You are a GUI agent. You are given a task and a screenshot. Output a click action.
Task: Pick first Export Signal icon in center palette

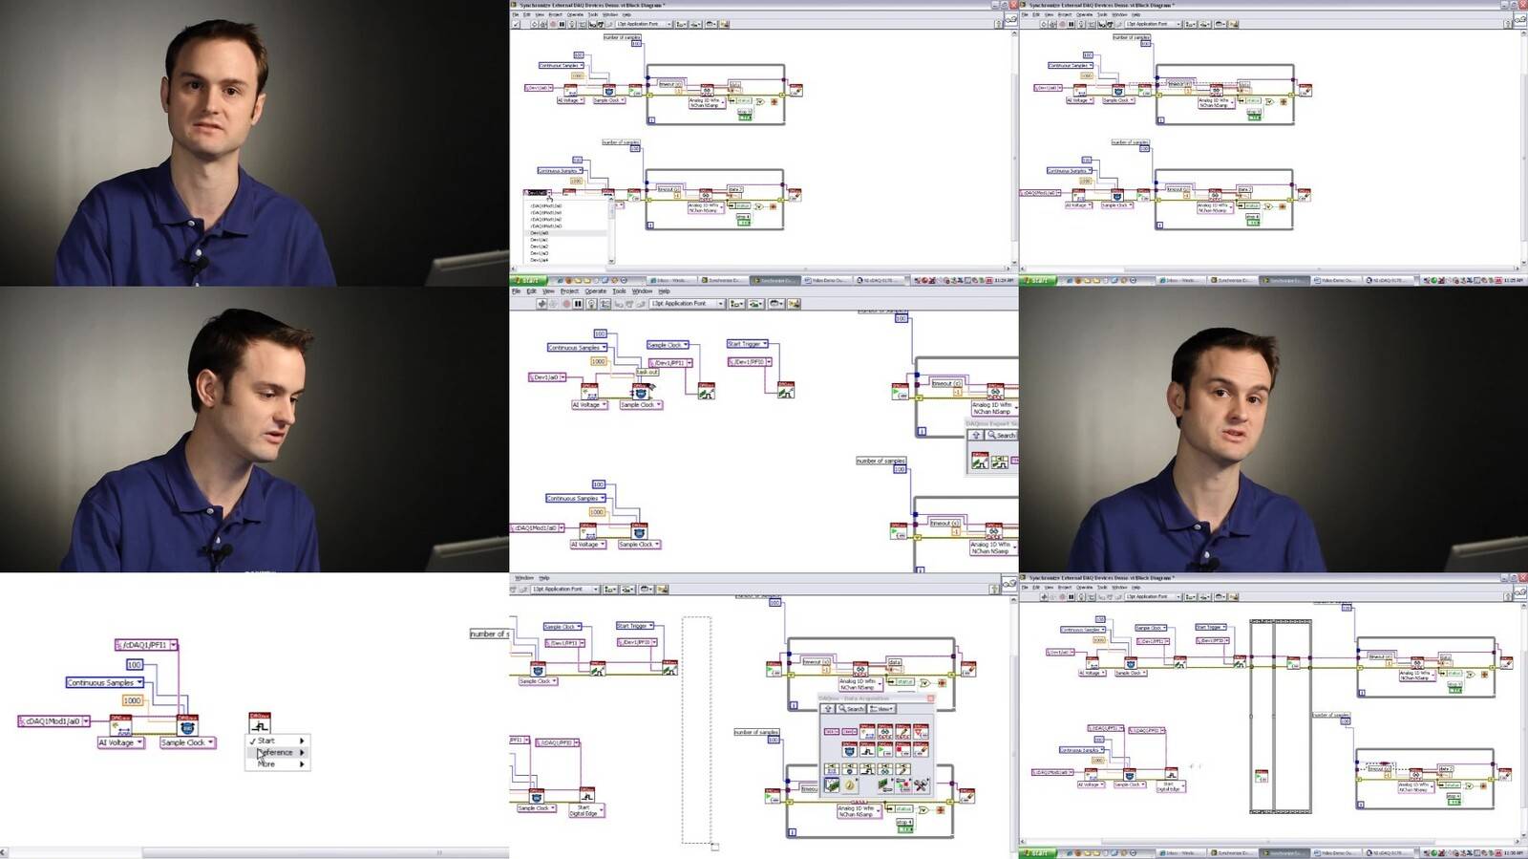pos(980,461)
